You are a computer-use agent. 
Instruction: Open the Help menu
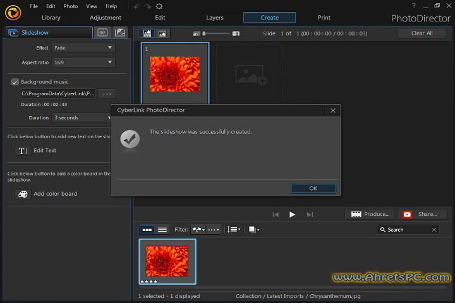point(111,6)
